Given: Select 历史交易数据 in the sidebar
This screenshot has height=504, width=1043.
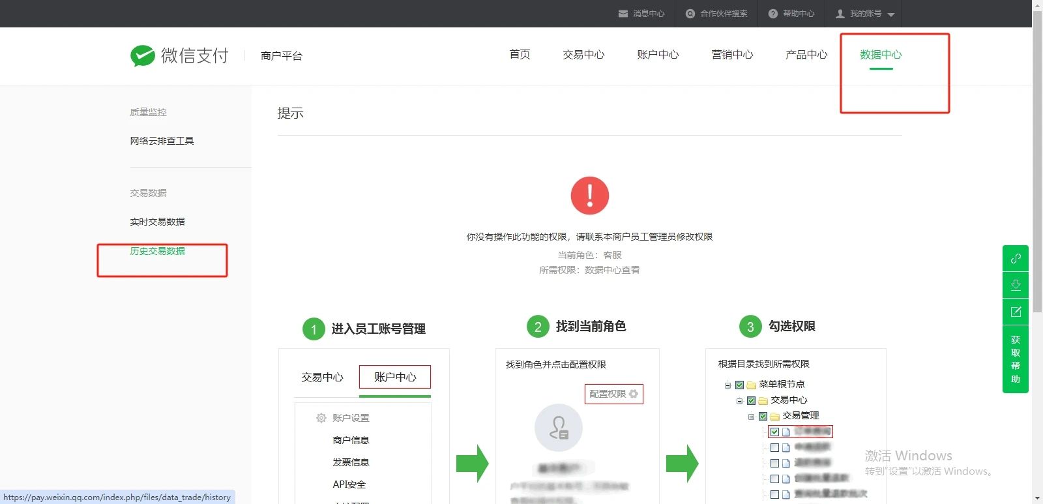Looking at the screenshot, I should point(157,251).
